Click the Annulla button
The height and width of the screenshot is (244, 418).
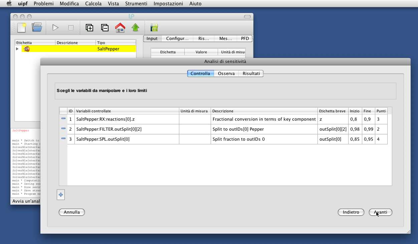point(72,212)
